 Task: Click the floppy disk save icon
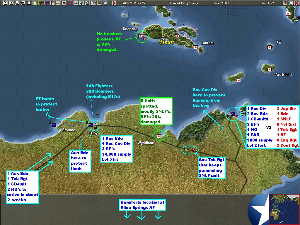(6, 3)
